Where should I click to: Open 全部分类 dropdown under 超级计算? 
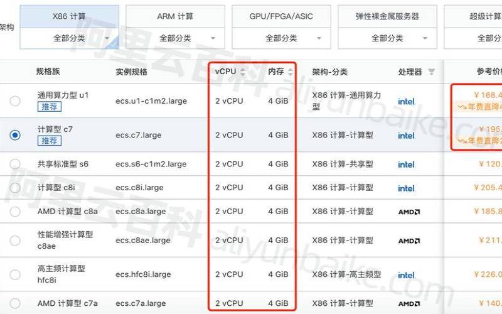click(473, 38)
